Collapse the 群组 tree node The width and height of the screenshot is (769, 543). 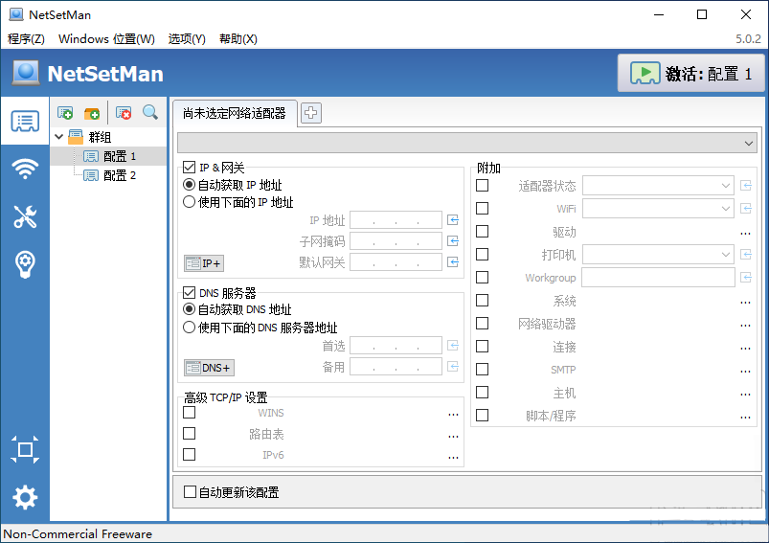(58, 137)
